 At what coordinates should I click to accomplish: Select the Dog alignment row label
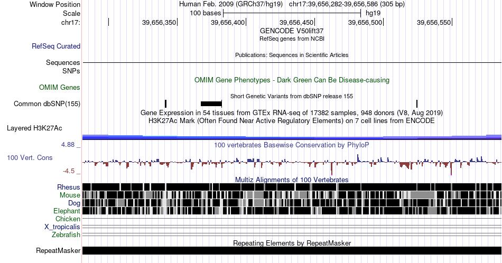(74, 203)
